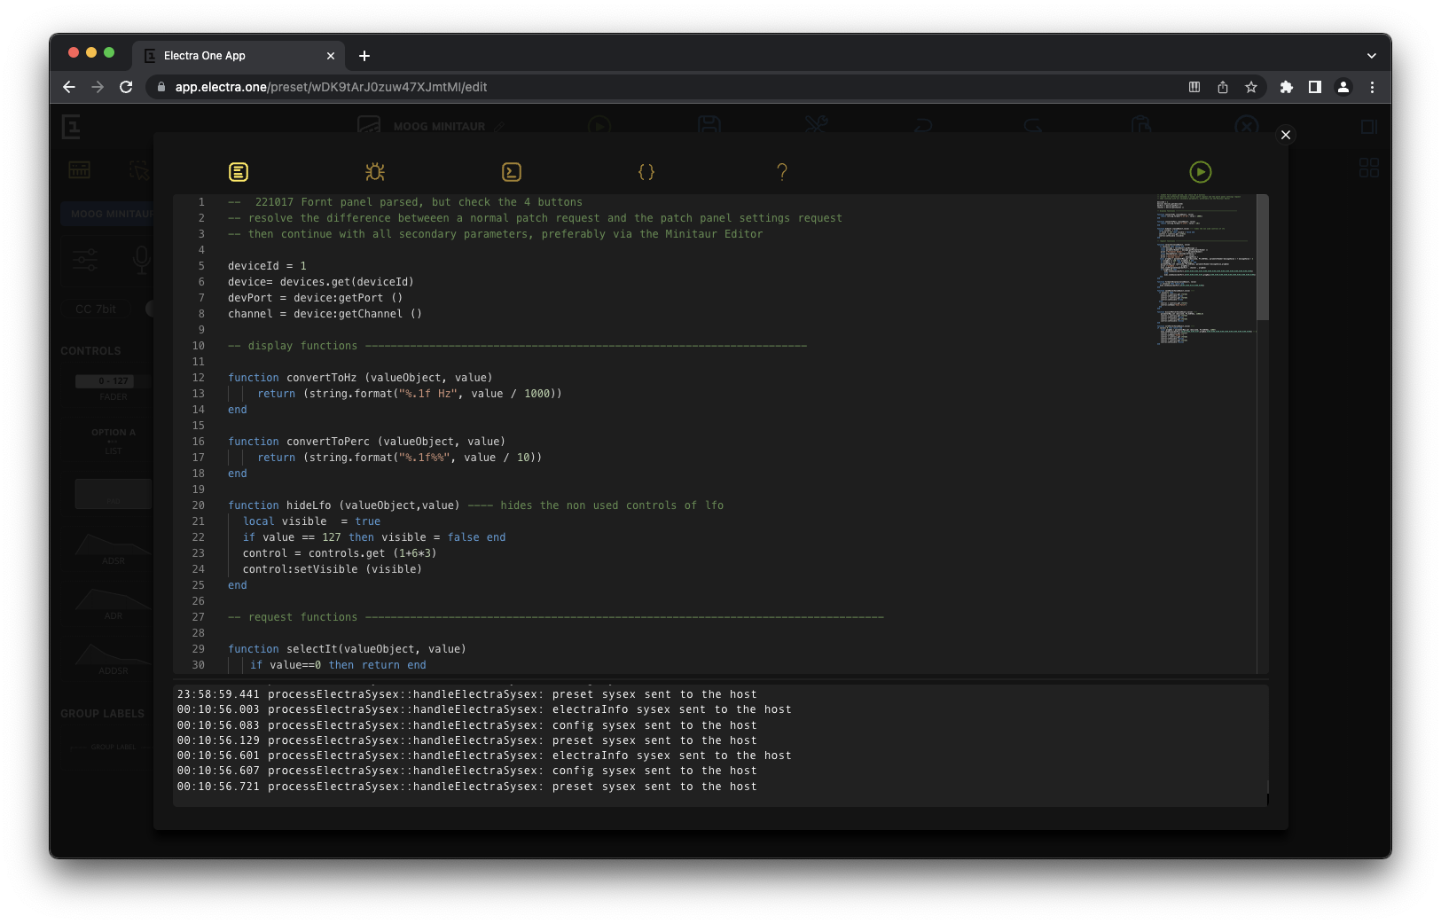Open the command console terminal icon
This screenshot has width=1441, height=924.
pyautogui.click(x=513, y=171)
